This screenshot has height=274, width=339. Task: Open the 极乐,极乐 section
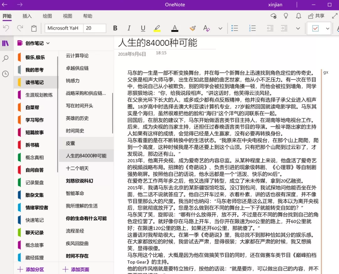tap(36, 57)
